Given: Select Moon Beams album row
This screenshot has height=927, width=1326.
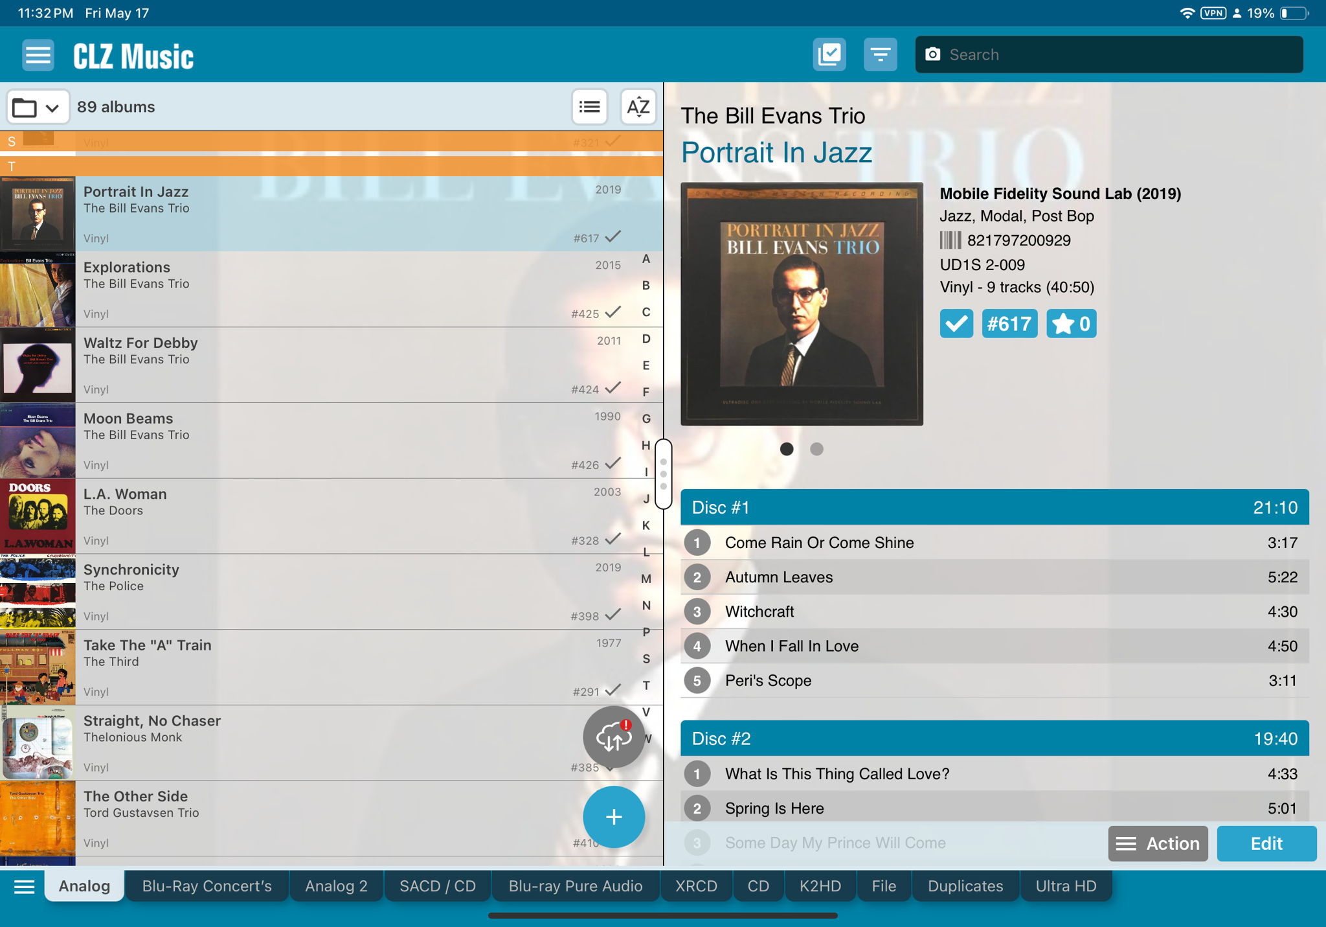Looking at the screenshot, I should pos(331,441).
